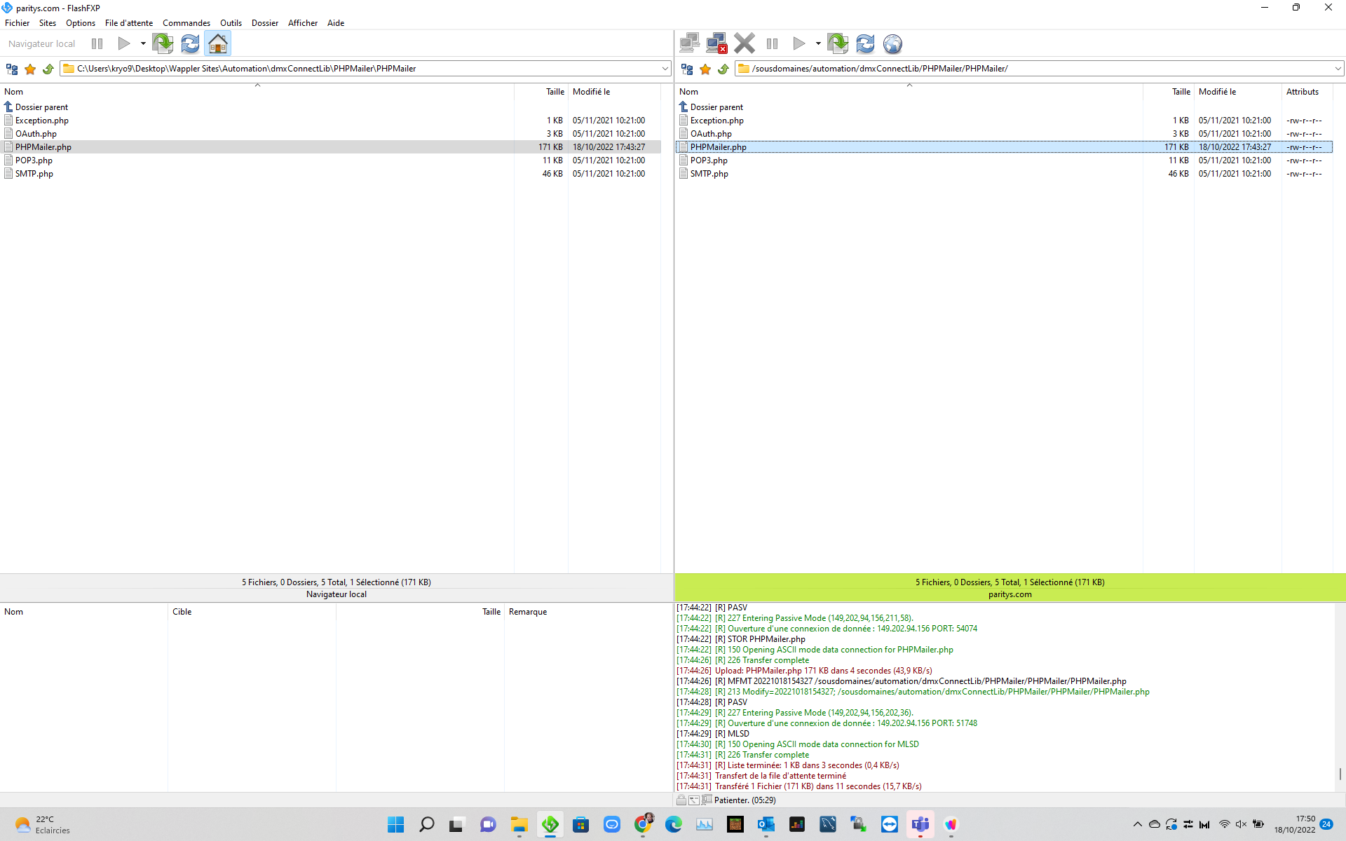Open the File d'attente menu
1346x841 pixels.
[x=129, y=23]
